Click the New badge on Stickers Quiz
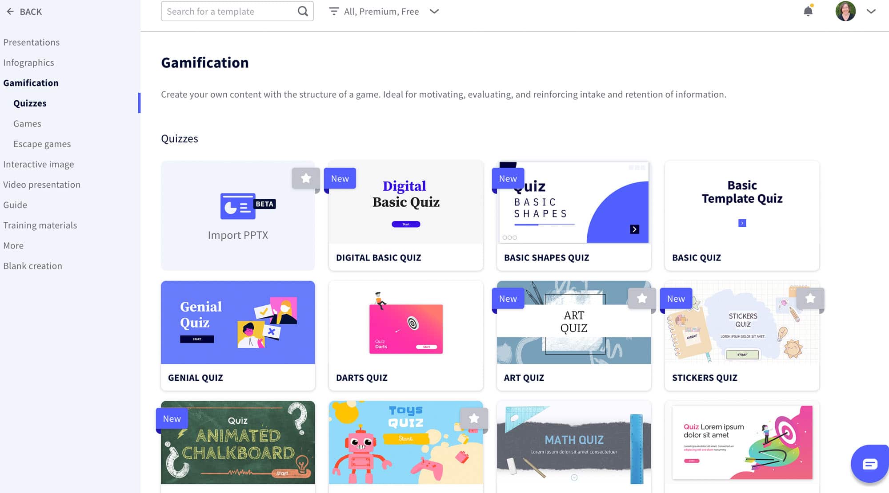Viewport: 889px width, 493px height. [x=676, y=299]
